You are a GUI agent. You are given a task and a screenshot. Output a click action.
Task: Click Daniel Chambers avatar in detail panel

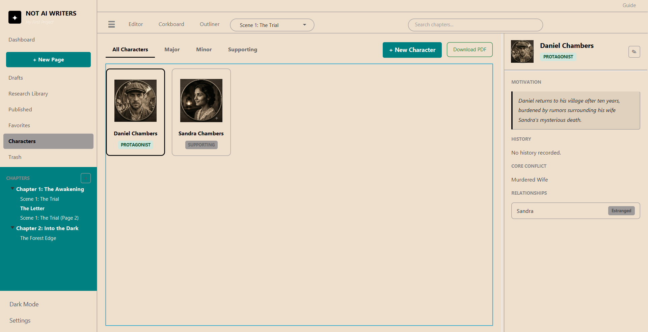click(522, 52)
